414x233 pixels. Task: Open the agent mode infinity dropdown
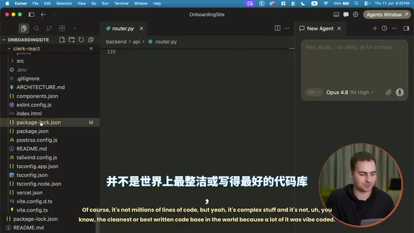[314, 92]
